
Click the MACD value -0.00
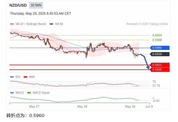click(x=156, y=101)
